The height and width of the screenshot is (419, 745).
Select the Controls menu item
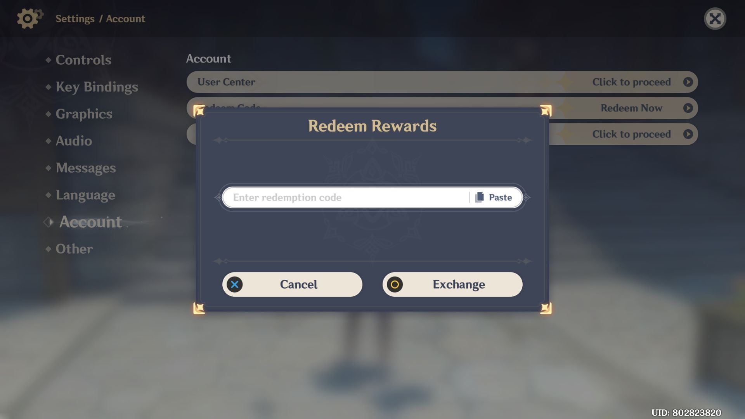[x=83, y=60]
